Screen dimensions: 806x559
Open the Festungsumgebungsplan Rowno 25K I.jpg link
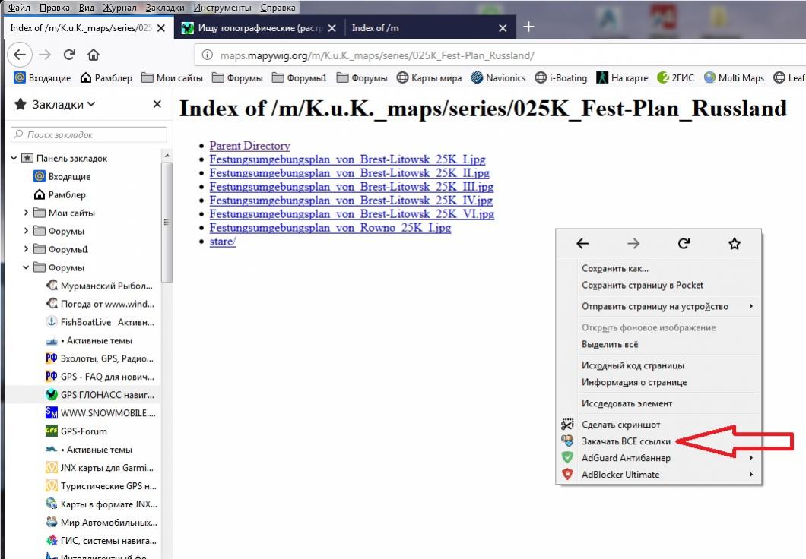330,228
